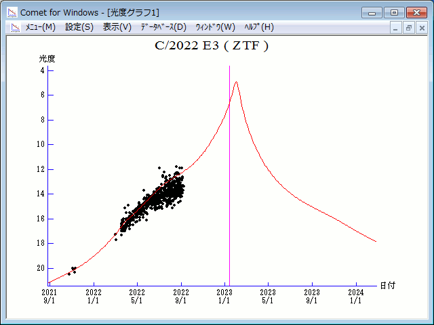Minimize the Comet for Windows main window
The image size is (434, 325).
[372, 13]
